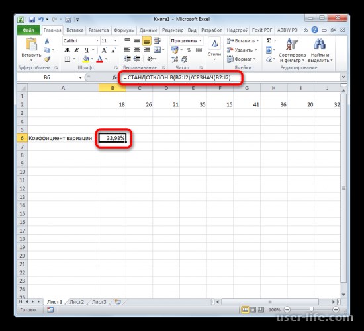364x331 pixels.
Task: Click the fill color bucket icon
Action: [x=86, y=59]
